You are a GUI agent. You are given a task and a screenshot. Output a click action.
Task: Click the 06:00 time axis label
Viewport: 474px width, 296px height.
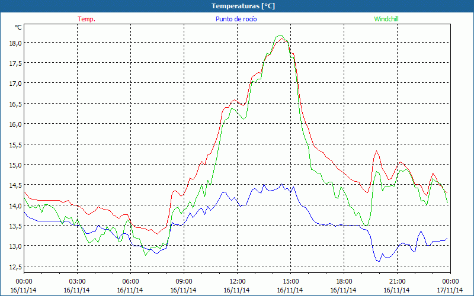(131, 281)
